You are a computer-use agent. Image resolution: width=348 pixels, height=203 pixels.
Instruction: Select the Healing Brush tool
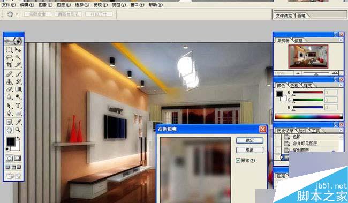(x=9, y=74)
